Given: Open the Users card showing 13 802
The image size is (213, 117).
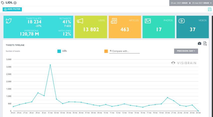Looking at the screenshot, I should 91,27.
